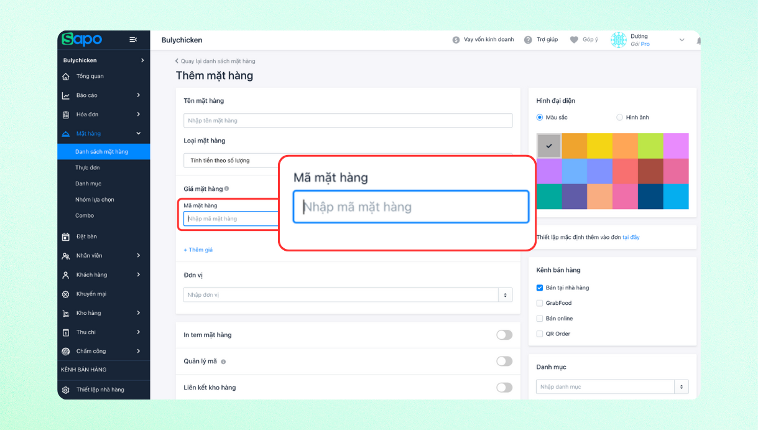Uncheck Bán tại nhà hàng checkbox
The image size is (758, 430).
[x=540, y=287]
